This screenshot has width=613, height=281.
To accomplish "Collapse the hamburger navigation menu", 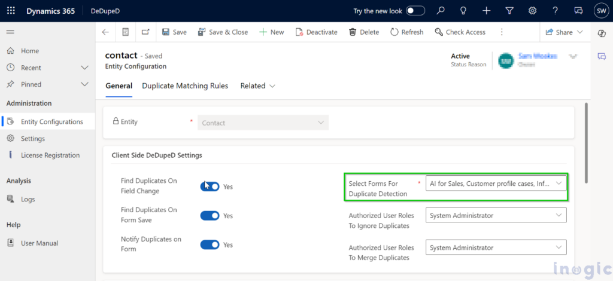I will [10, 32].
